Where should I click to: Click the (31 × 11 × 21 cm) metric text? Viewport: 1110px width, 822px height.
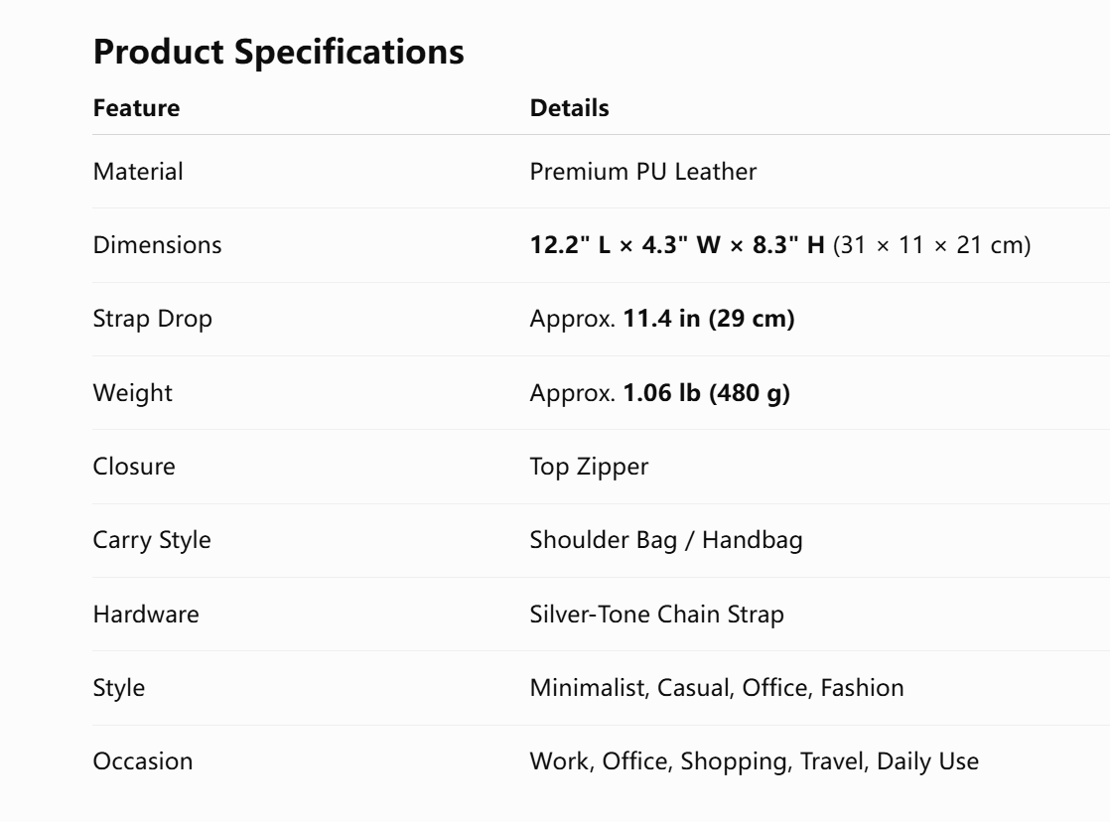tap(931, 245)
